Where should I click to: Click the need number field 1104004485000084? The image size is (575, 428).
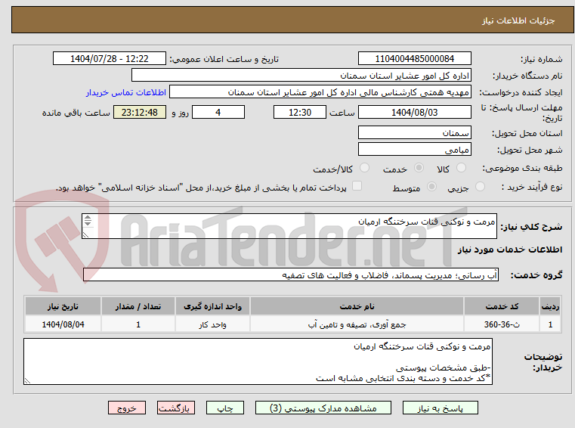[414, 59]
